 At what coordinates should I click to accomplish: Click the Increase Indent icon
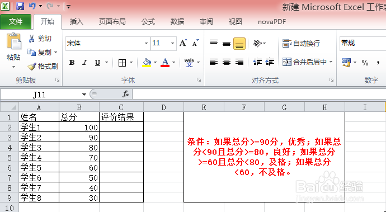pos(270,62)
